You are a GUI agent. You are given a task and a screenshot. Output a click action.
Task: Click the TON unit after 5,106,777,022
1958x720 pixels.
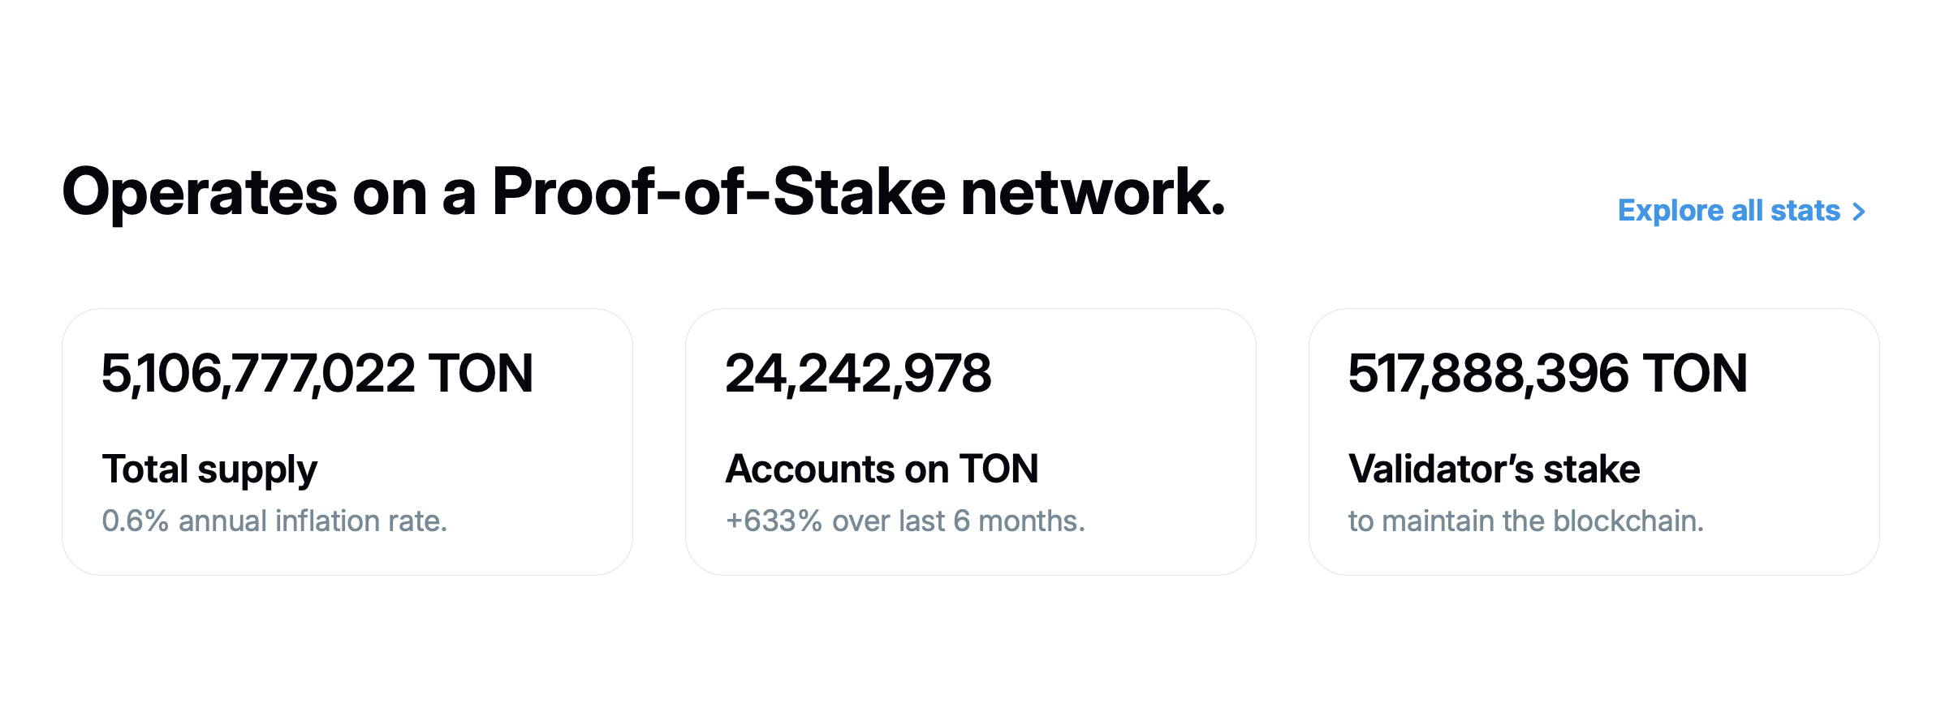click(481, 374)
